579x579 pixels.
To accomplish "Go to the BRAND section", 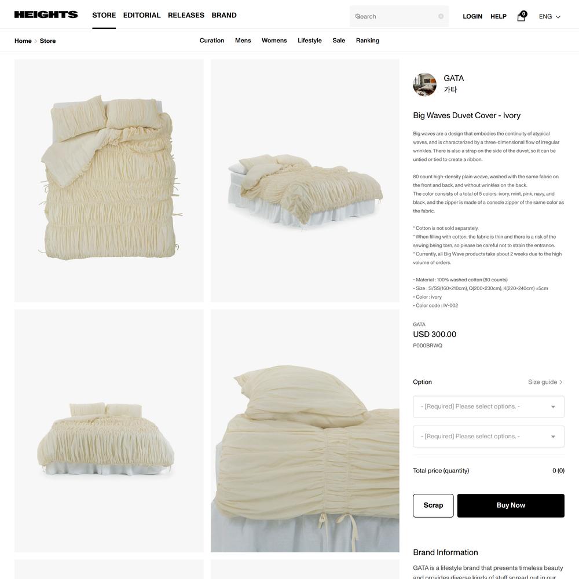I will (224, 15).
